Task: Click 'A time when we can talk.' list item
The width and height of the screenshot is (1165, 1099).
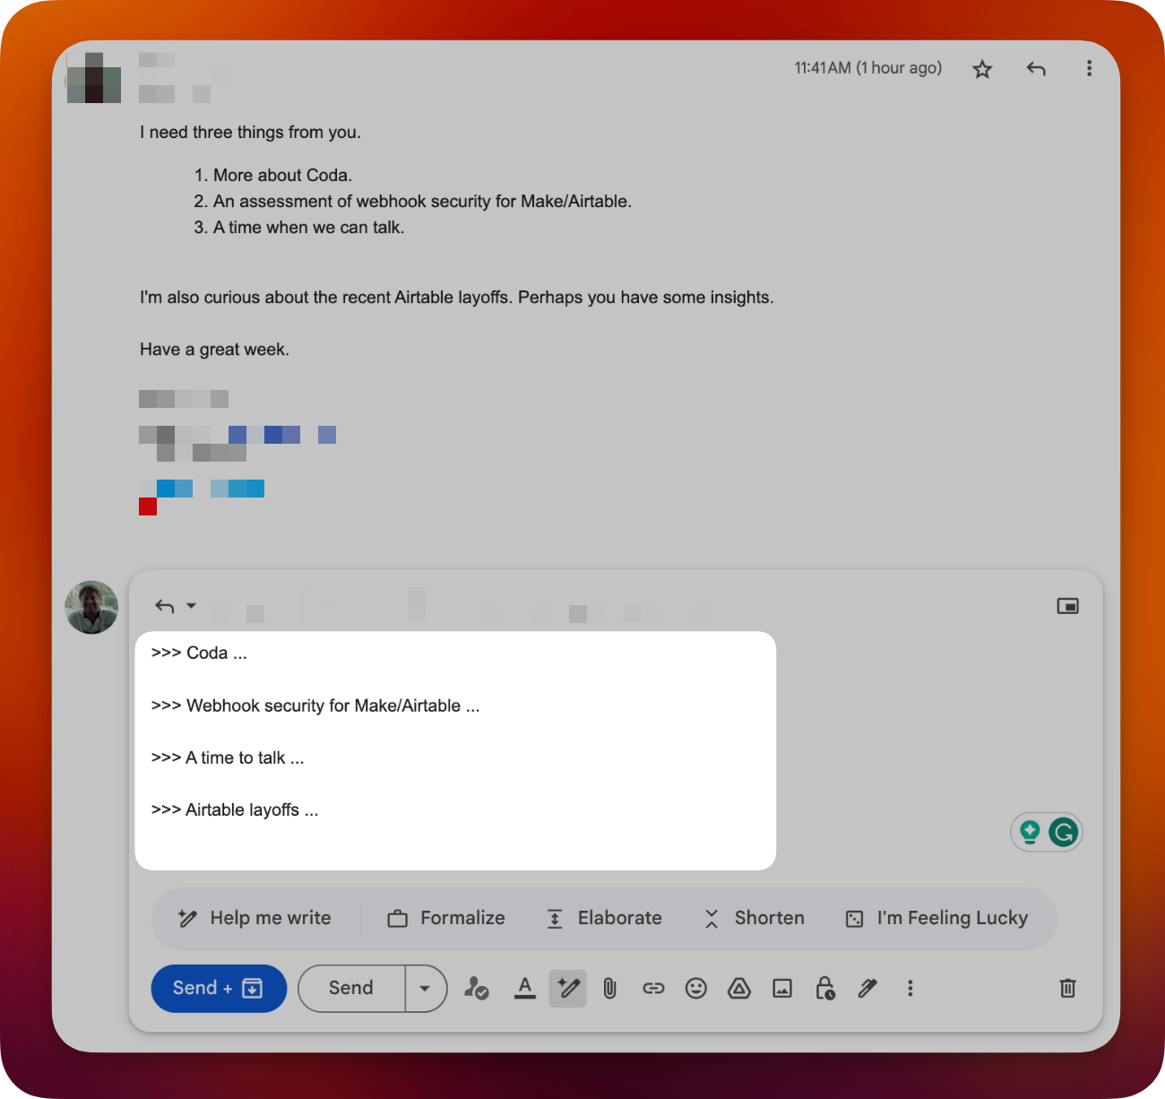Action: 309,227
